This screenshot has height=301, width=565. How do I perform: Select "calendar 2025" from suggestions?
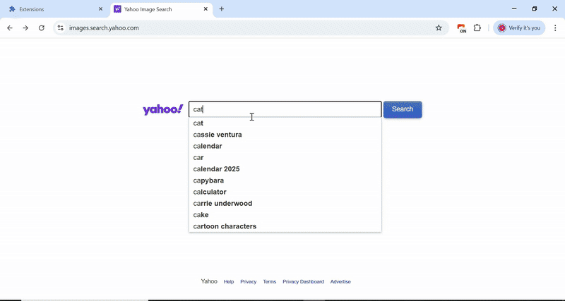click(x=216, y=169)
